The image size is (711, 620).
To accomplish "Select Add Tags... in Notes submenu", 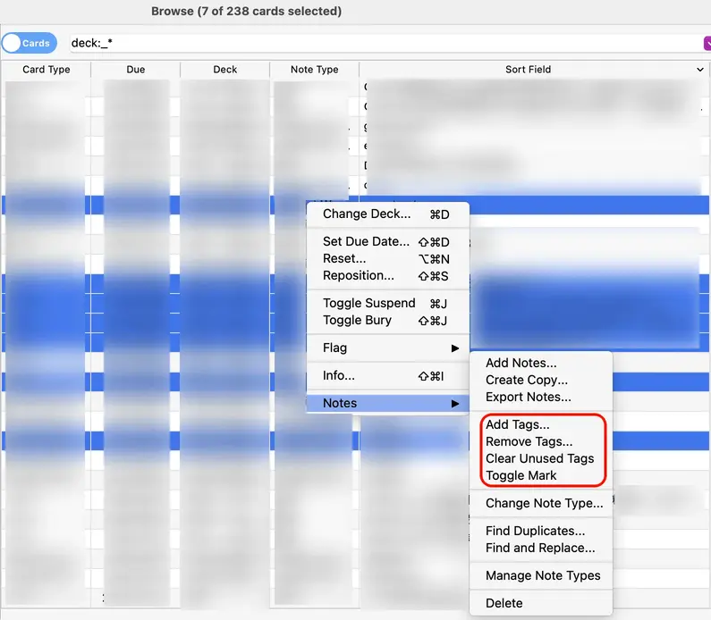I will click(517, 424).
